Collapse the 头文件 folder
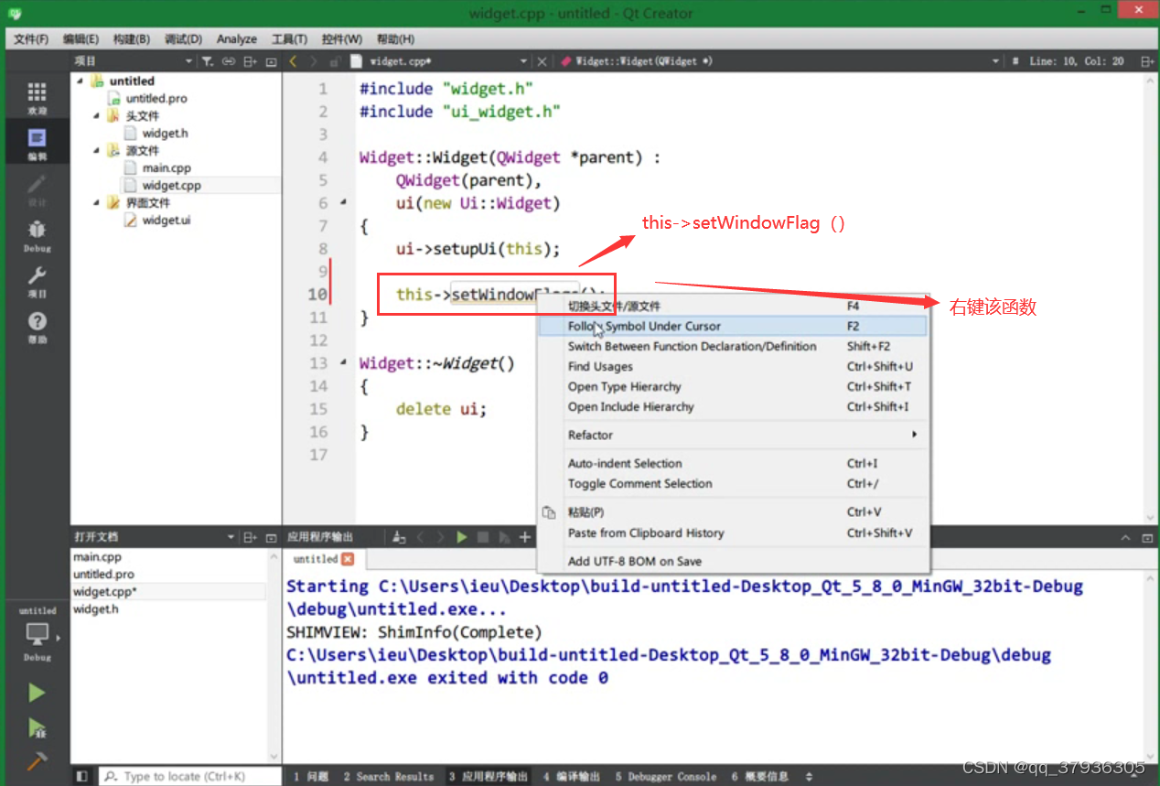 (x=96, y=115)
